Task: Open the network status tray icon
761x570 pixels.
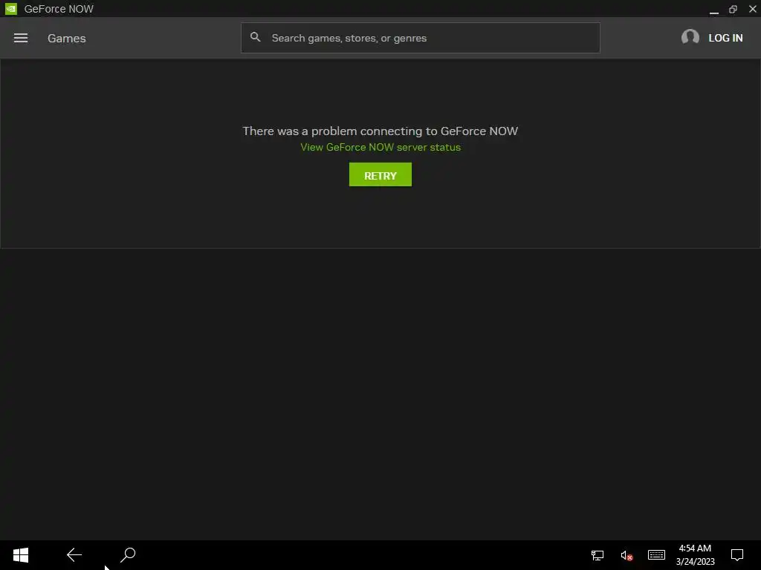Action: click(x=597, y=555)
